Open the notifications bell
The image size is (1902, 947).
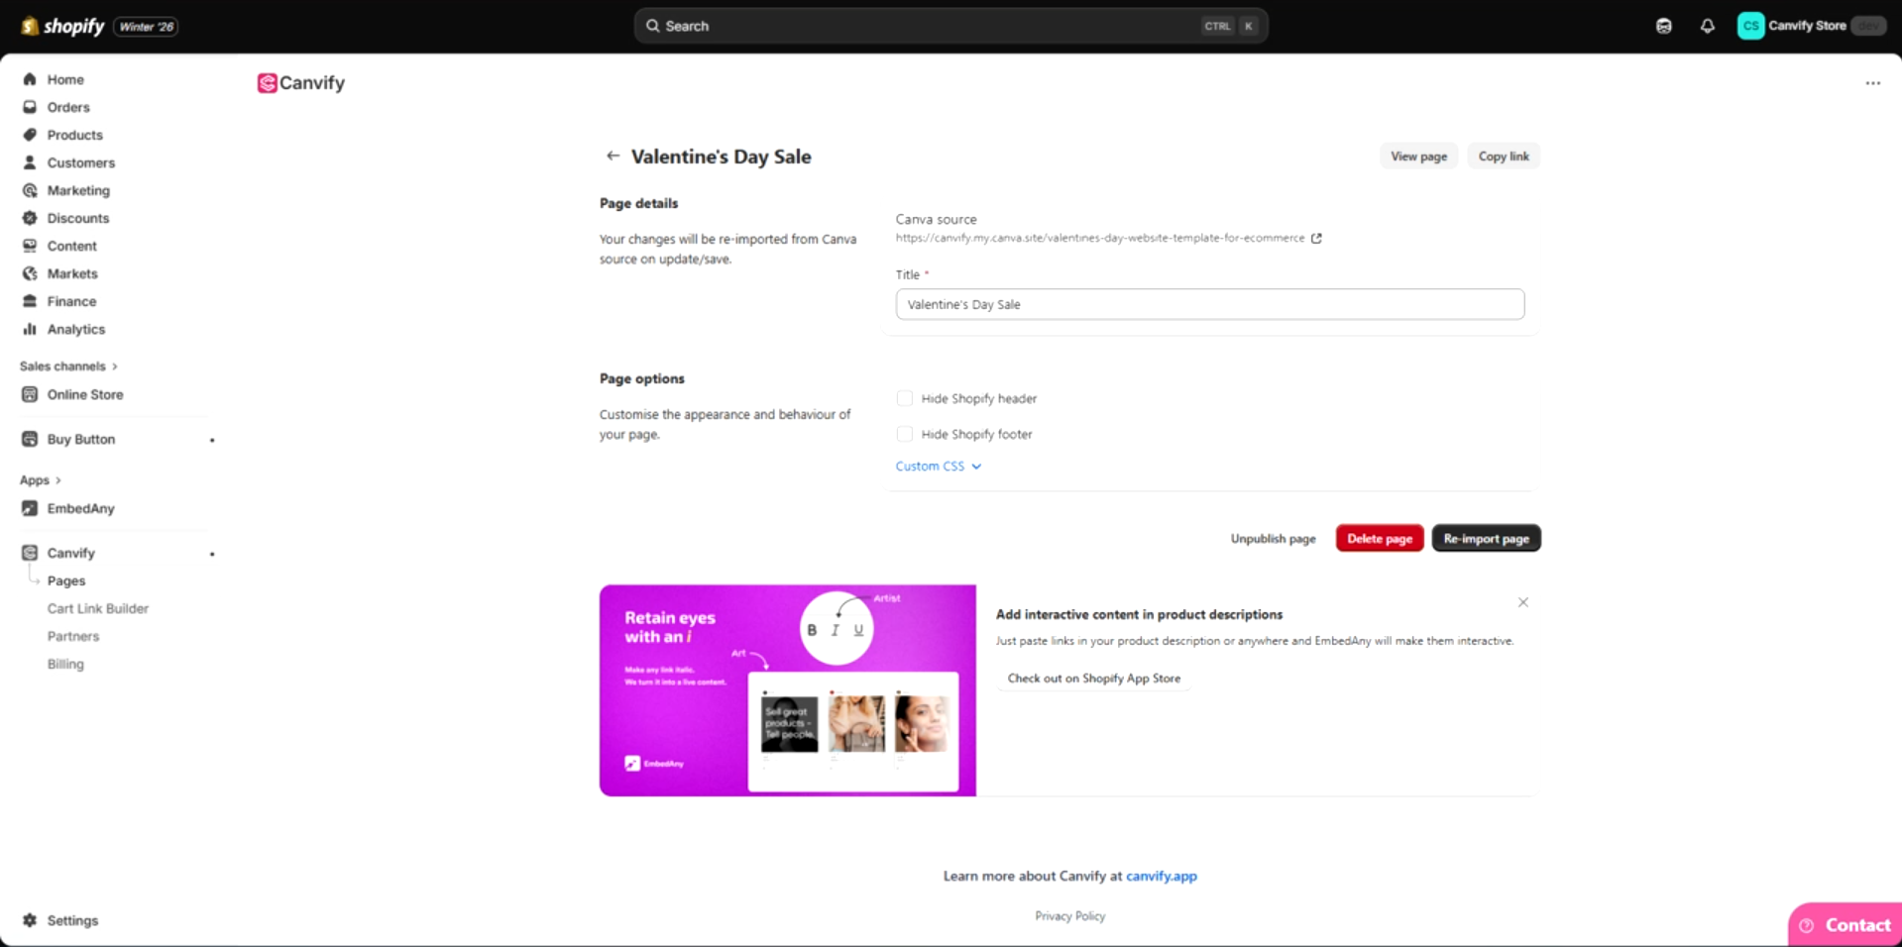1707,26
